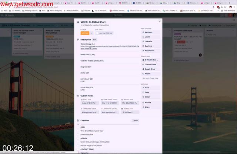
Task: Open the Wedding Coaching bookmark
Action: pyautogui.click(x=30, y=11)
